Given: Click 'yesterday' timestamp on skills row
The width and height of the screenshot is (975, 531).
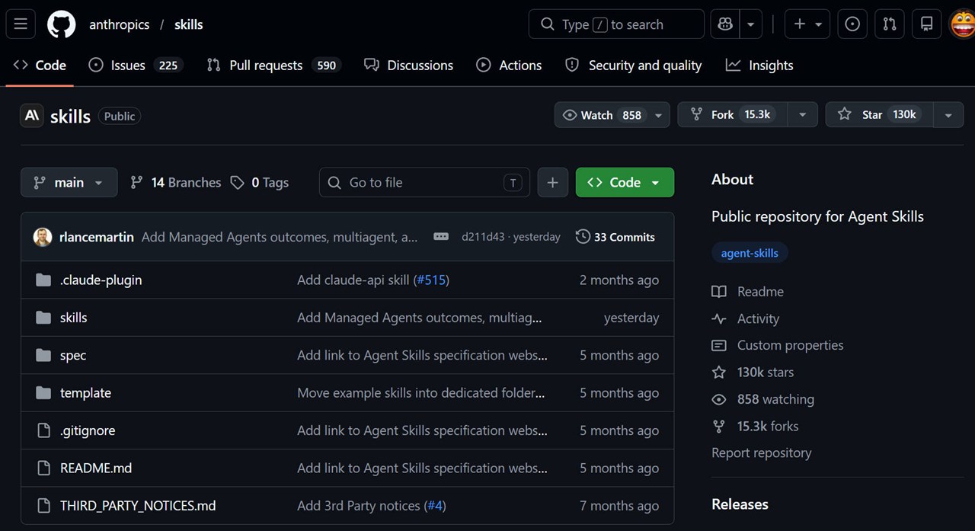Looking at the screenshot, I should coord(631,317).
